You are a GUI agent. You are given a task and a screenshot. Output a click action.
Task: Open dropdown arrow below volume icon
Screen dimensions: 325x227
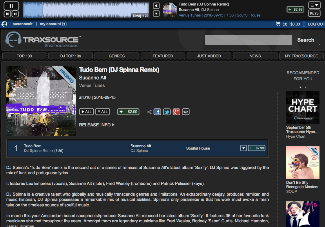(156, 14)
